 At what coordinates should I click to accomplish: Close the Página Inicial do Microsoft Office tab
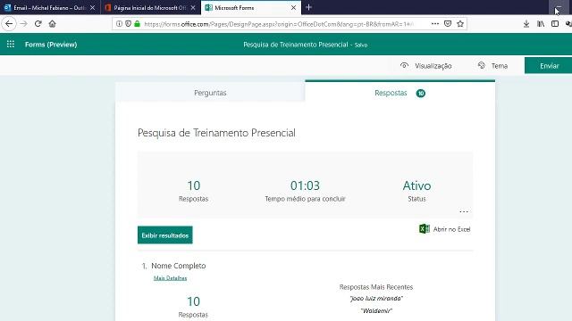click(x=193, y=7)
